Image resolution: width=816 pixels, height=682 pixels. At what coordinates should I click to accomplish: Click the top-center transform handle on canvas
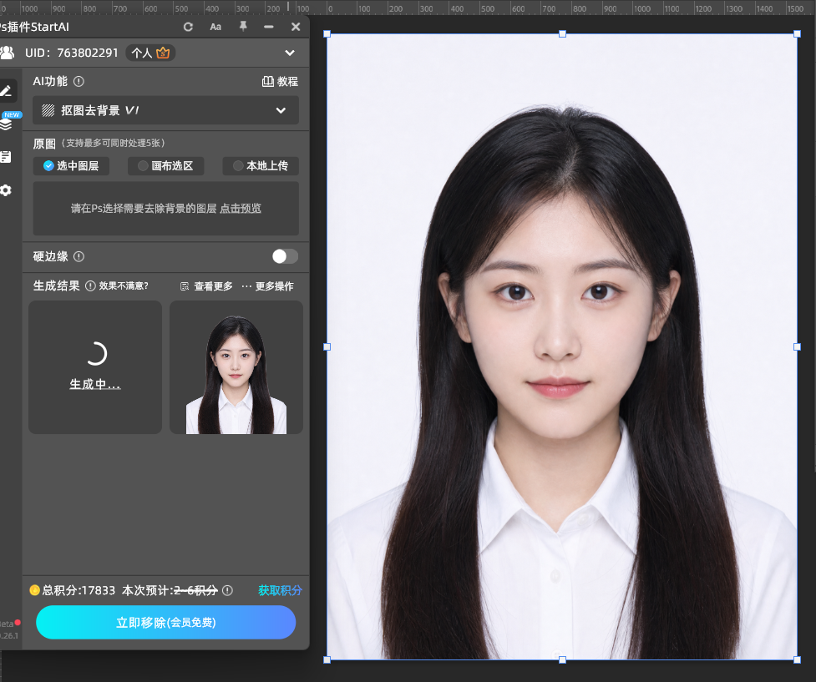563,34
